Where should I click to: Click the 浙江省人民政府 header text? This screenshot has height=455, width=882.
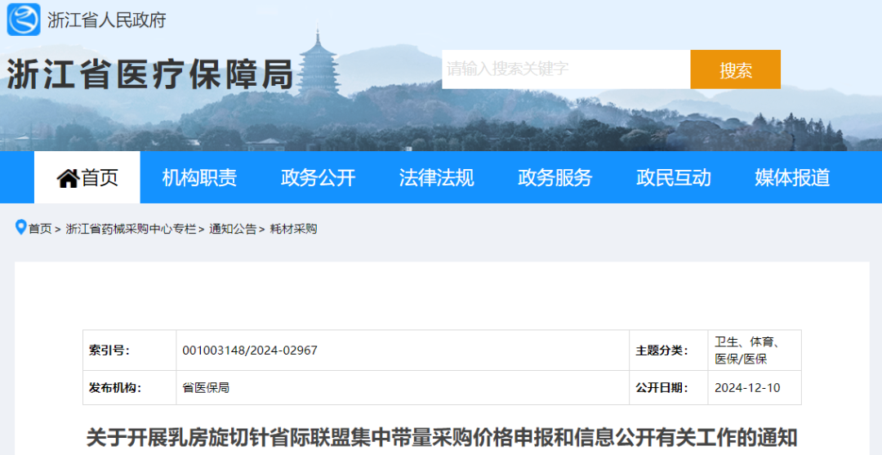(106, 20)
